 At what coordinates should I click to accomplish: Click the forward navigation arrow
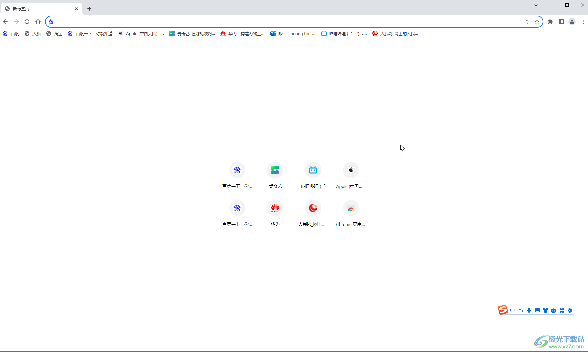pyautogui.click(x=16, y=22)
